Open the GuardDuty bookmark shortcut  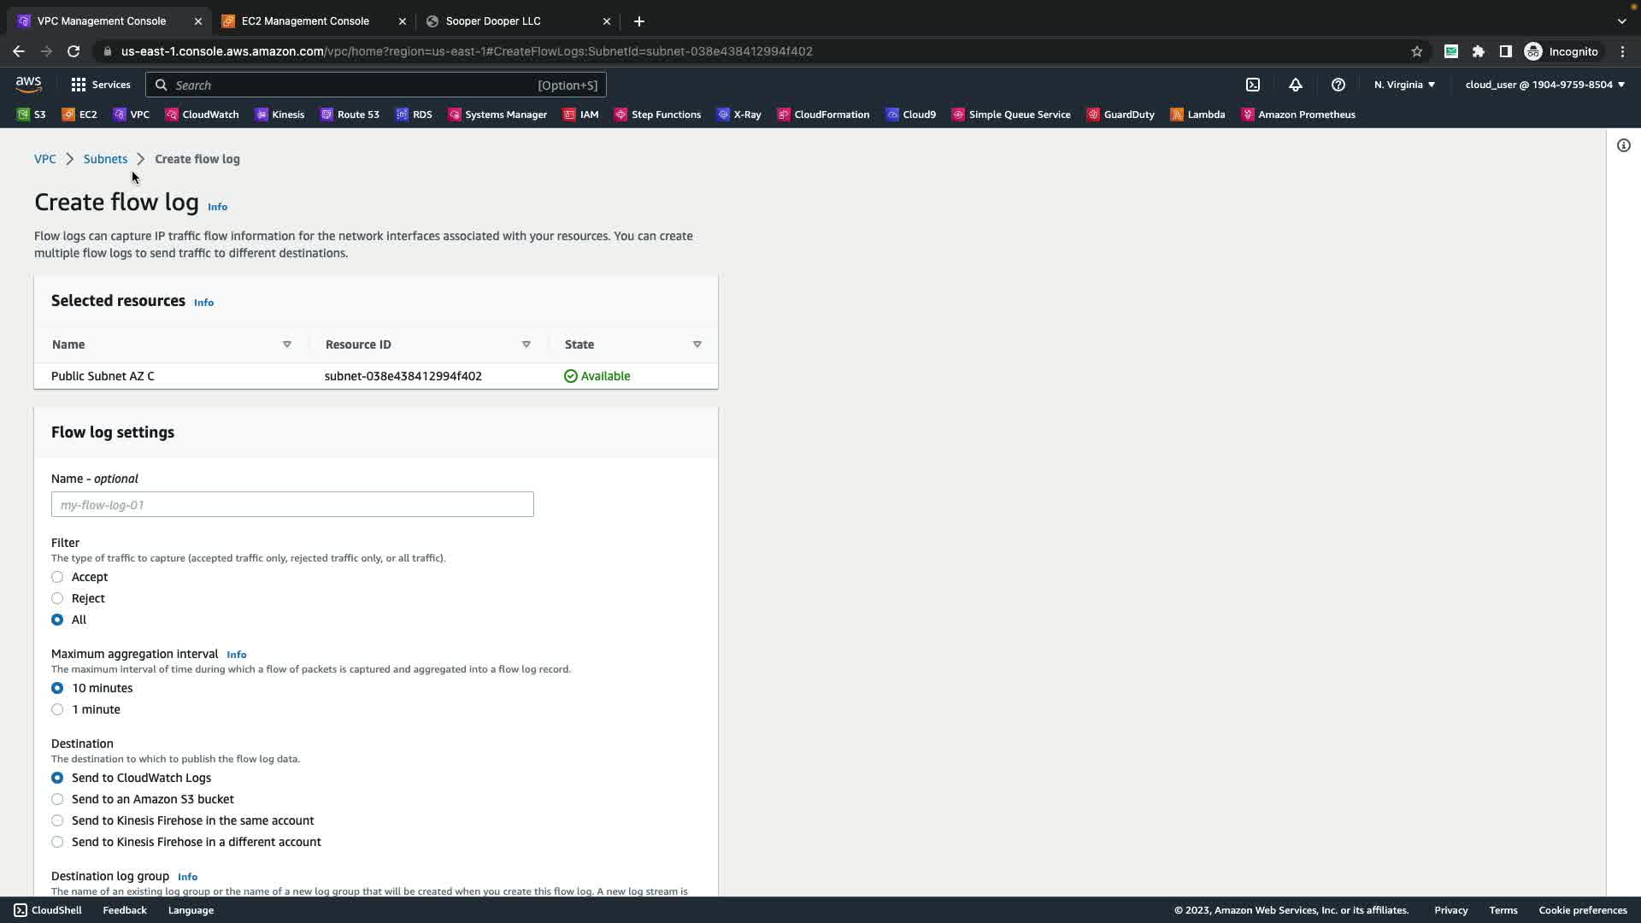tap(1120, 115)
